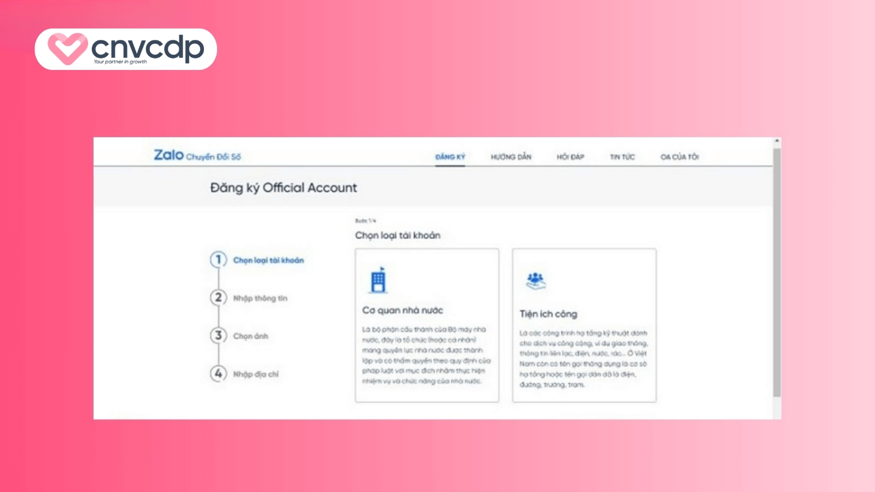Select step 1 circle icon
The height and width of the screenshot is (492, 875).
tap(218, 260)
